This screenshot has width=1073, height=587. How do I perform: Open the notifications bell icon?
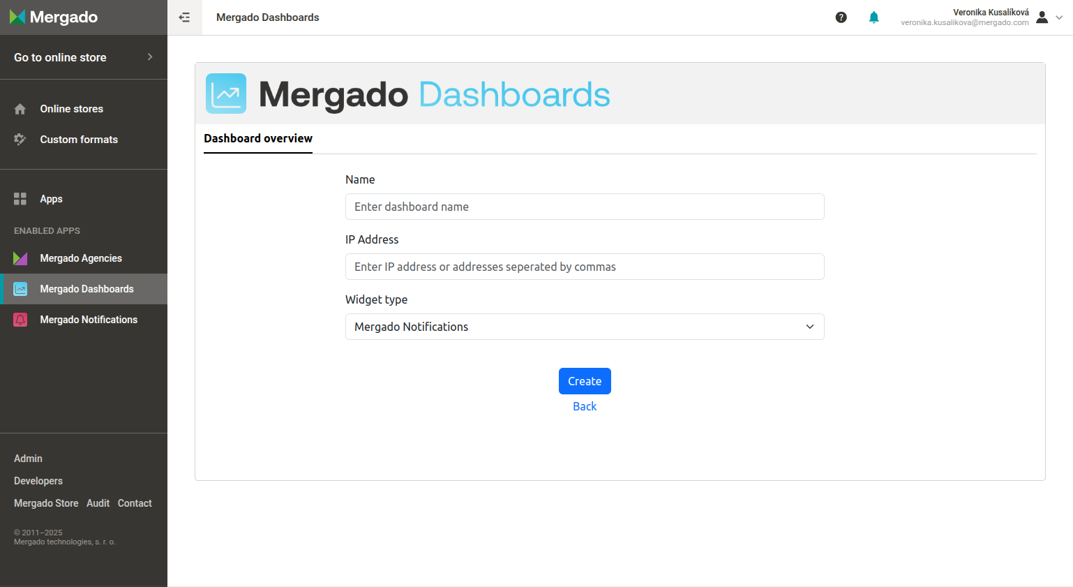pyautogui.click(x=873, y=17)
